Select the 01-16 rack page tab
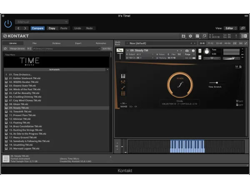This screenshot has width=250, height=188. click(x=202, y=43)
